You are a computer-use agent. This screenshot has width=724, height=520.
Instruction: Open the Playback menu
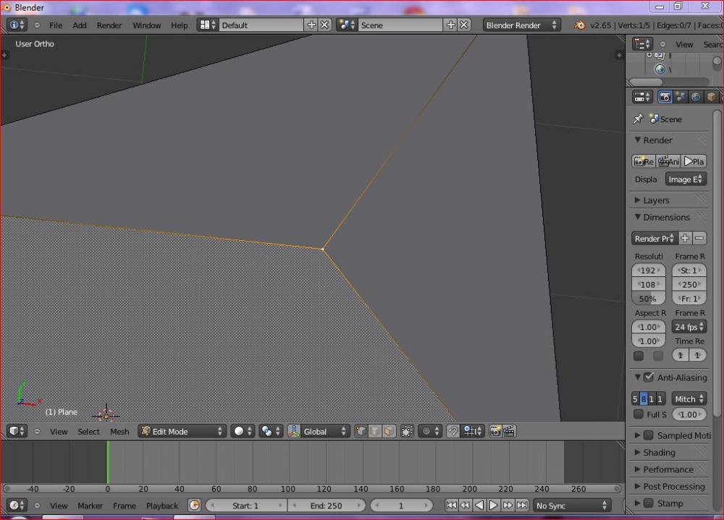click(x=162, y=506)
